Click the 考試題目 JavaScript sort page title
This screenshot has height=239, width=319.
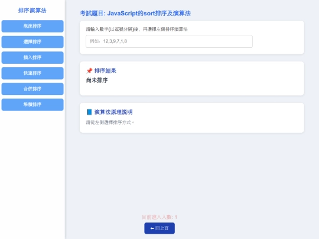click(x=135, y=14)
